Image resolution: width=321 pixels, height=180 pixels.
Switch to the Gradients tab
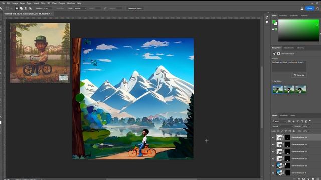click(x=294, y=16)
